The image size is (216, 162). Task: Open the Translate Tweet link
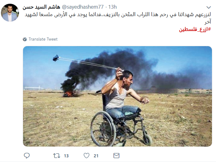[43, 39]
